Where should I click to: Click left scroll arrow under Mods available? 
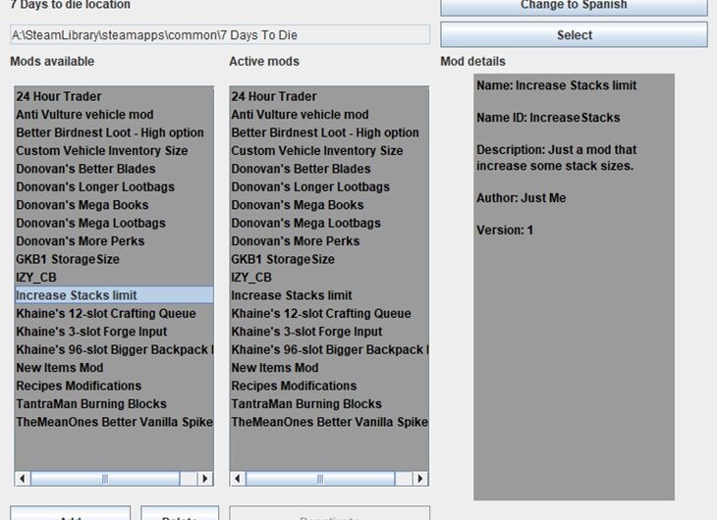pos(23,479)
